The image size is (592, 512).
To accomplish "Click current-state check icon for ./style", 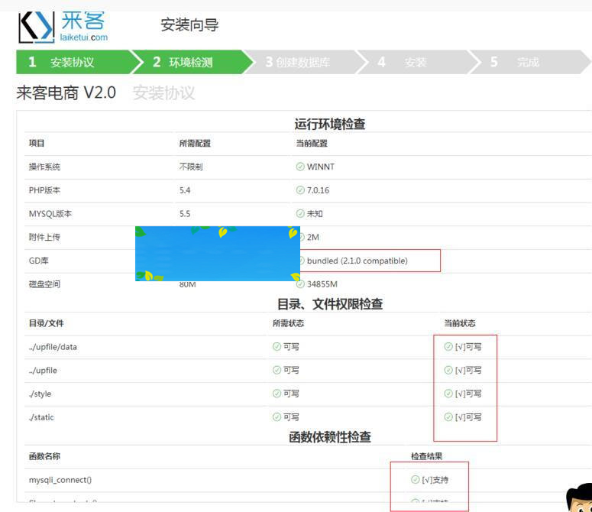I will [448, 394].
